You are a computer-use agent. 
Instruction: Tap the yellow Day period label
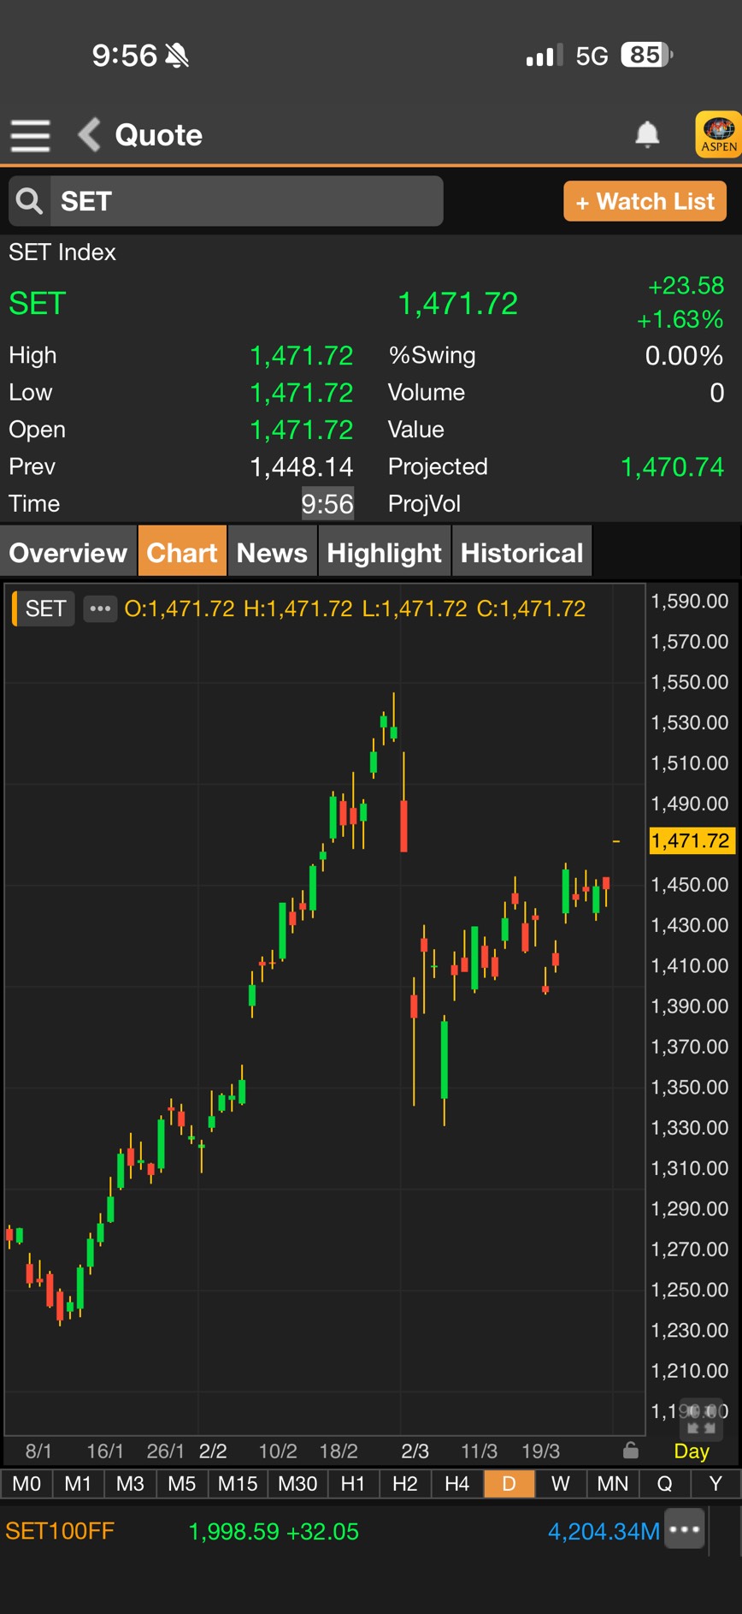pos(691,1451)
